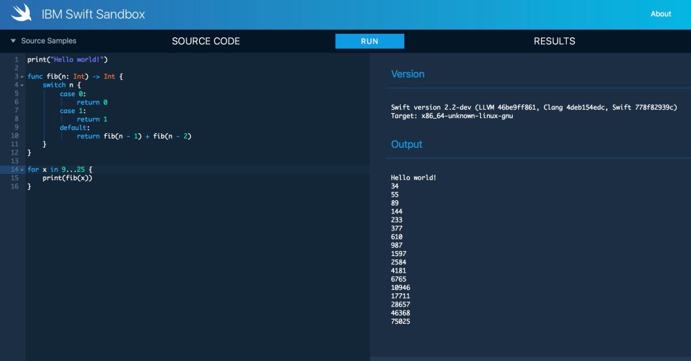Viewport: 691px width, 361px height.
Task: Place cursor in print("Hello world!") line
Action: (68, 59)
